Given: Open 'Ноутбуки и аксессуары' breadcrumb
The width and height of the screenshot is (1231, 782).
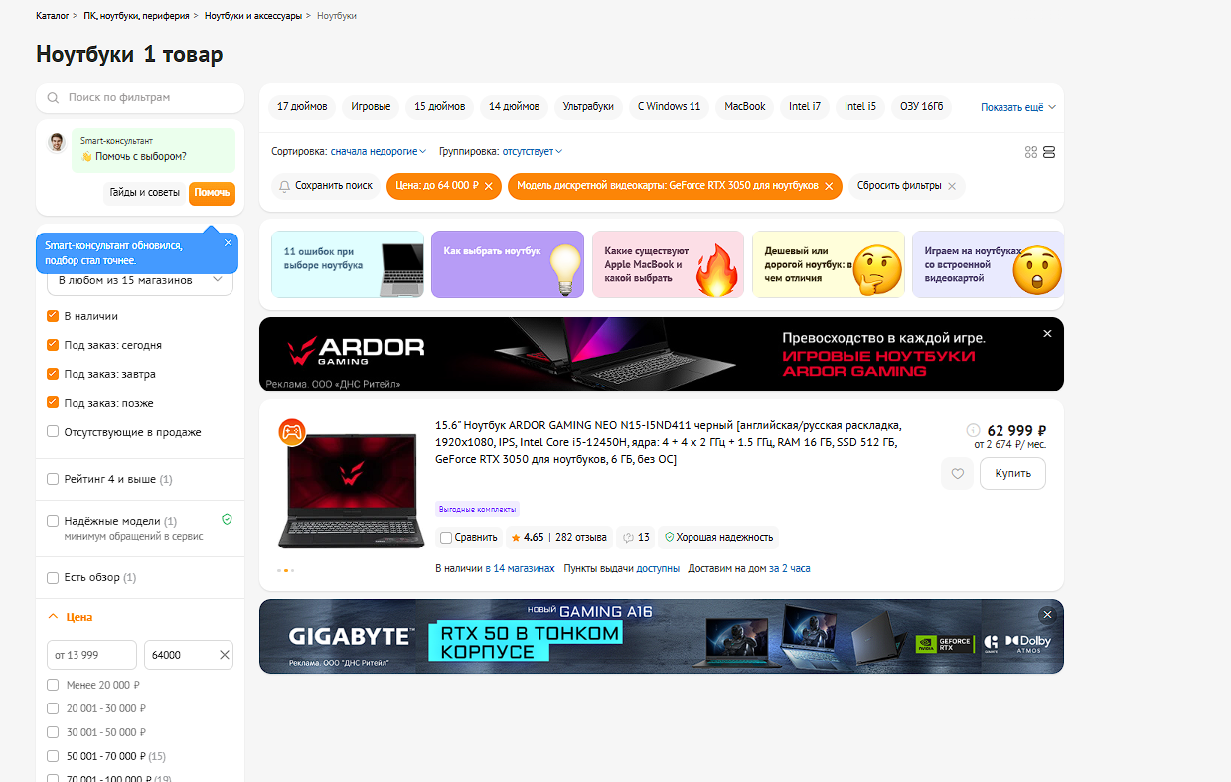Looking at the screenshot, I should [x=253, y=17].
